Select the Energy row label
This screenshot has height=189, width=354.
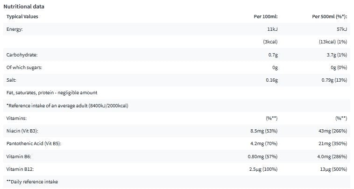click(x=14, y=29)
